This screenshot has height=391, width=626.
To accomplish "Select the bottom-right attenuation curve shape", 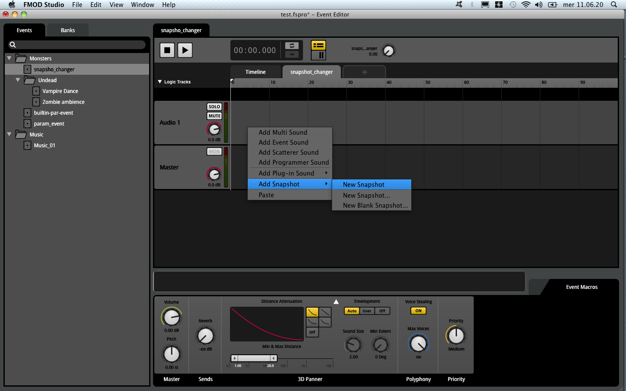I will (325, 322).
